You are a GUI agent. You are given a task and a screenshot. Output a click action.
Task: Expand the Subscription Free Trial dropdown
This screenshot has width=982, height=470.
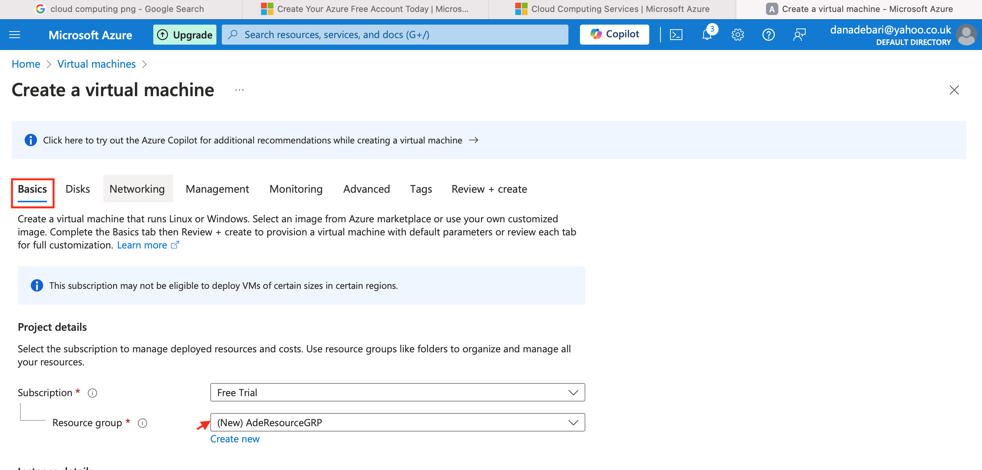point(397,392)
